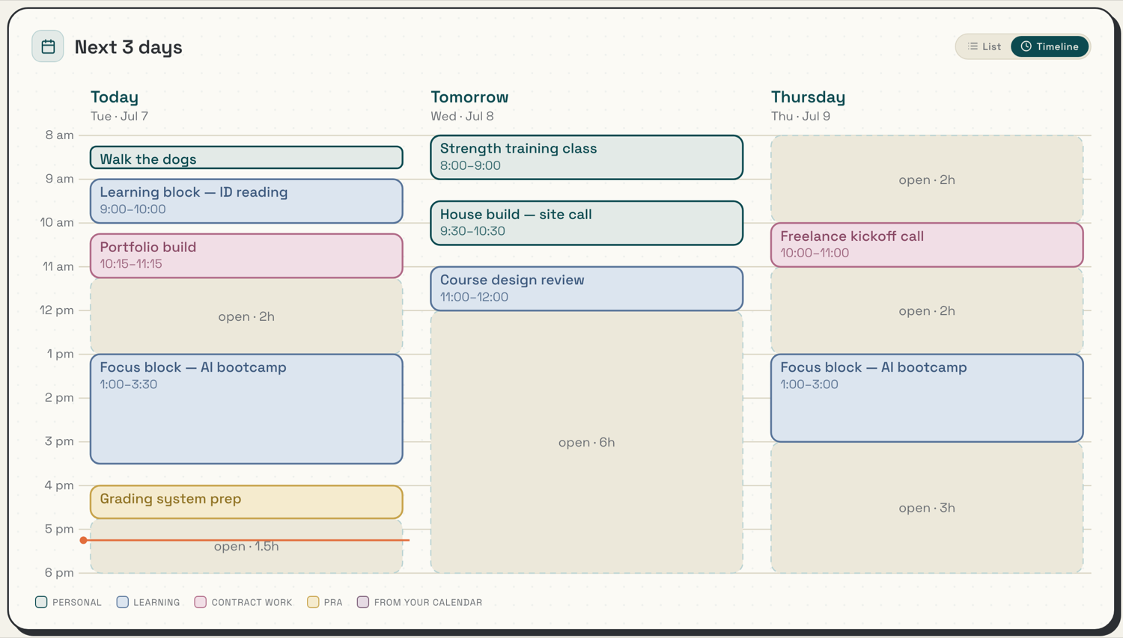Click the Today column heading
The width and height of the screenshot is (1123, 638).
tap(115, 96)
